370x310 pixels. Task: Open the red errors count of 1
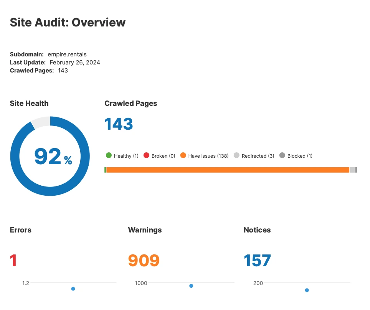[x=14, y=261]
